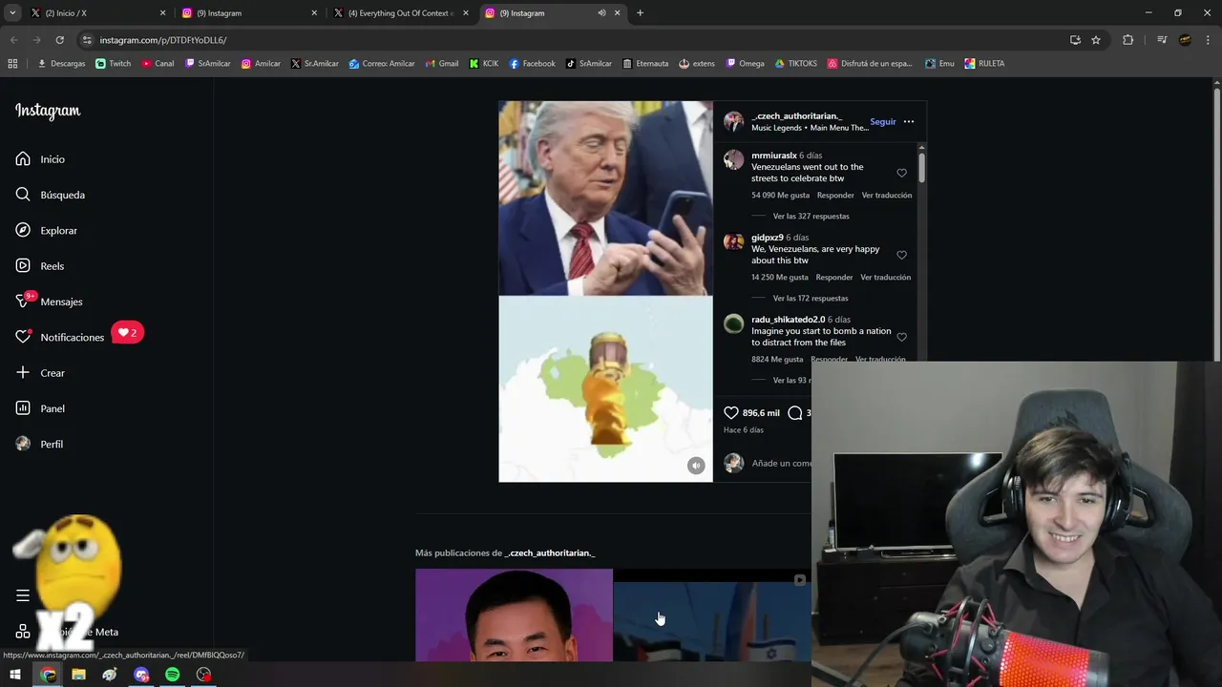Open TIKTOKS bookmark
The image size is (1222, 687).
pyautogui.click(x=796, y=64)
